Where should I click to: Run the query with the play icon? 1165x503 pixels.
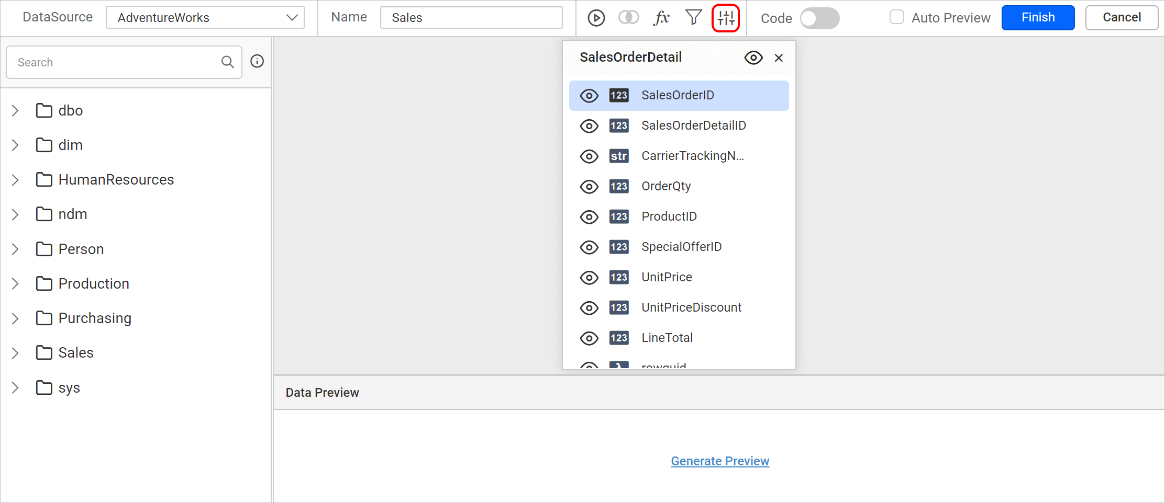596,18
